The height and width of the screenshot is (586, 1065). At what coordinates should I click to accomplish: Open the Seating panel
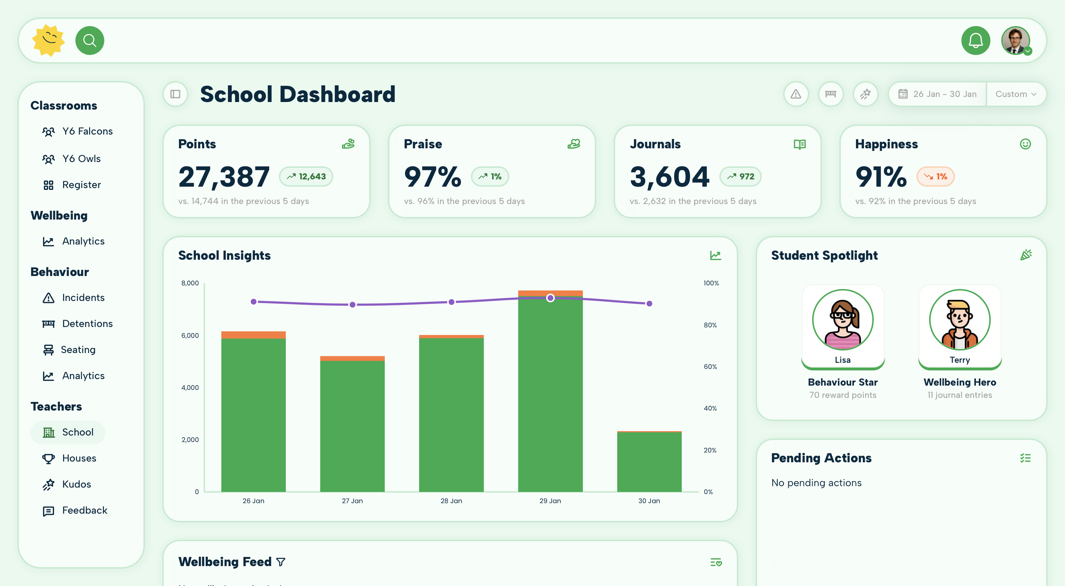point(78,349)
